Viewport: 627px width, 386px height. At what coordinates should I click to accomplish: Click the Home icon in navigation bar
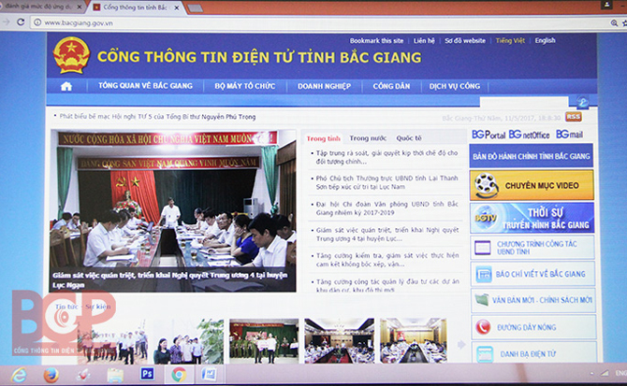pyautogui.click(x=66, y=86)
